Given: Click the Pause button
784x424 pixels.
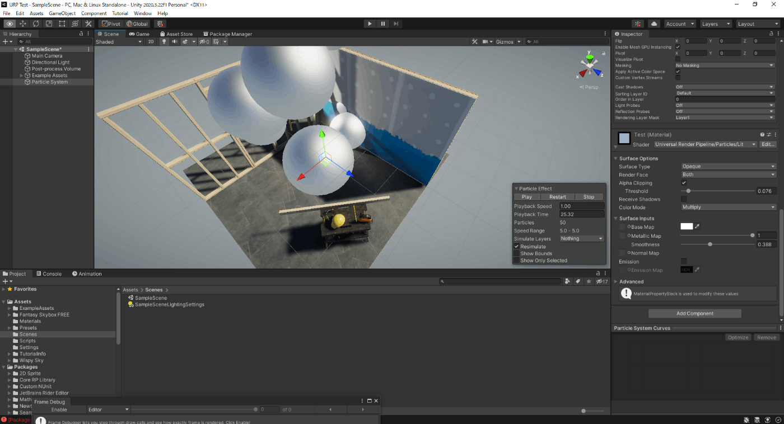Looking at the screenshot, I should pyautogui.click(x=383, y=24).
